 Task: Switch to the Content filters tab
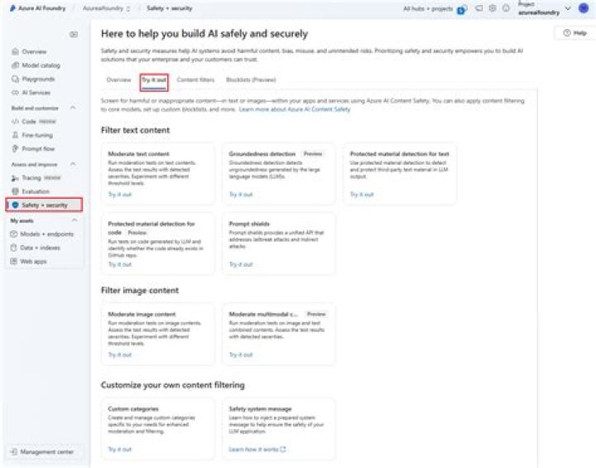(x=195, y=80)
